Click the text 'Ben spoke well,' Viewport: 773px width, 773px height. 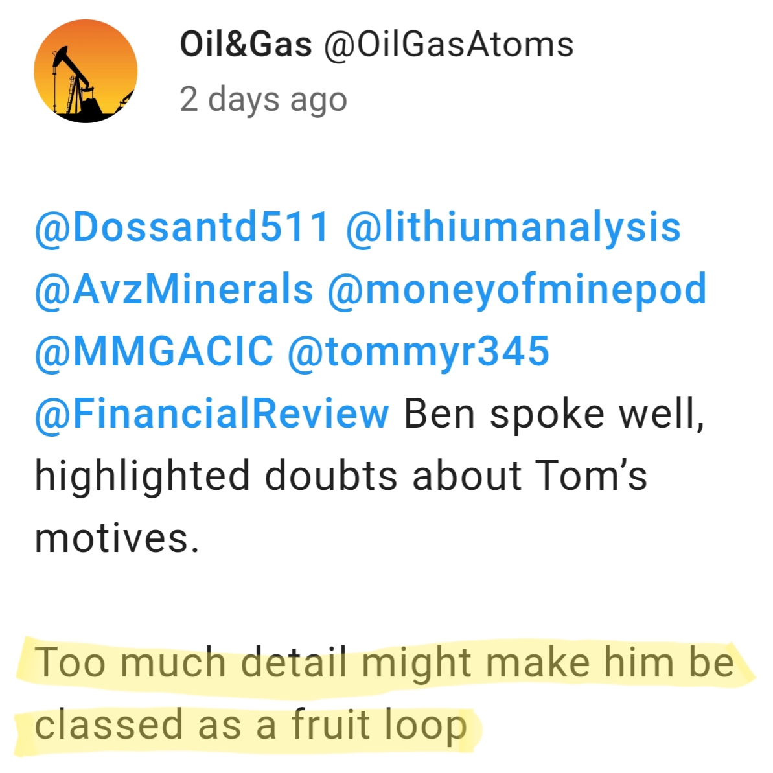[x=554, y=415]
